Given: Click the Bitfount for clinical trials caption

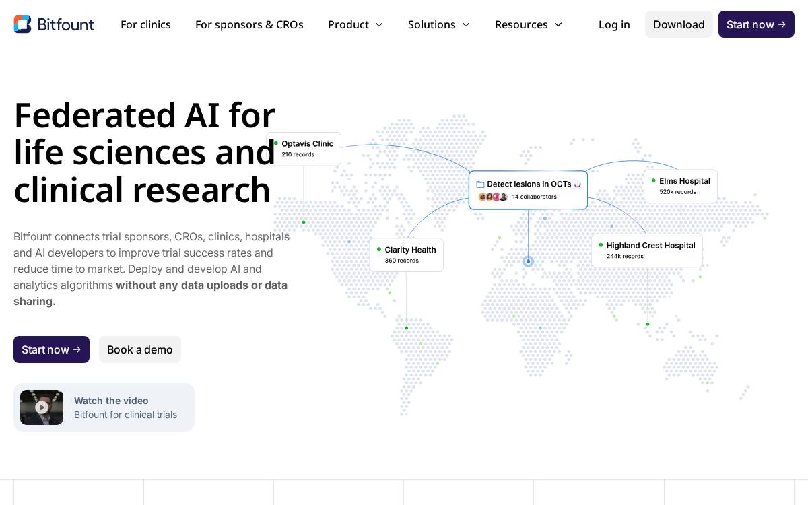Looking at the screenshot, I should [125, 415].
